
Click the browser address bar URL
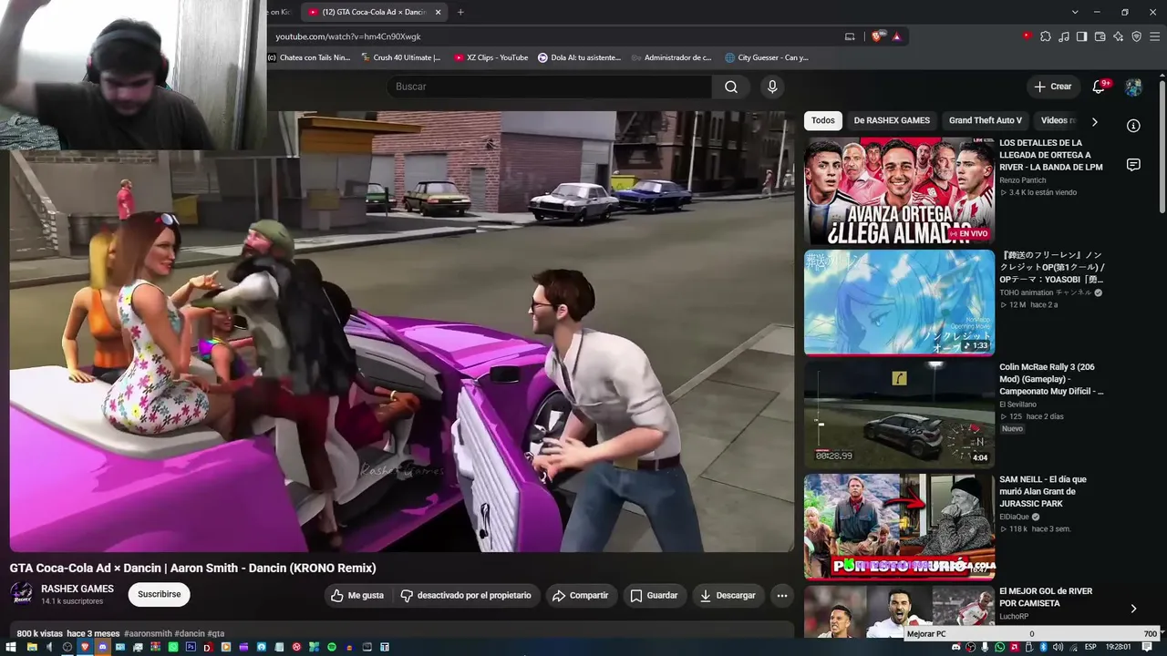[348, 36]
